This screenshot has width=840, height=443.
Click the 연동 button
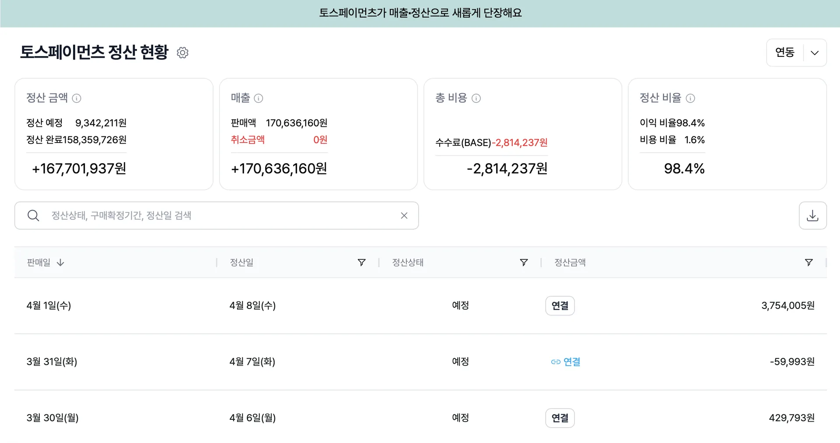click(785, 52)
